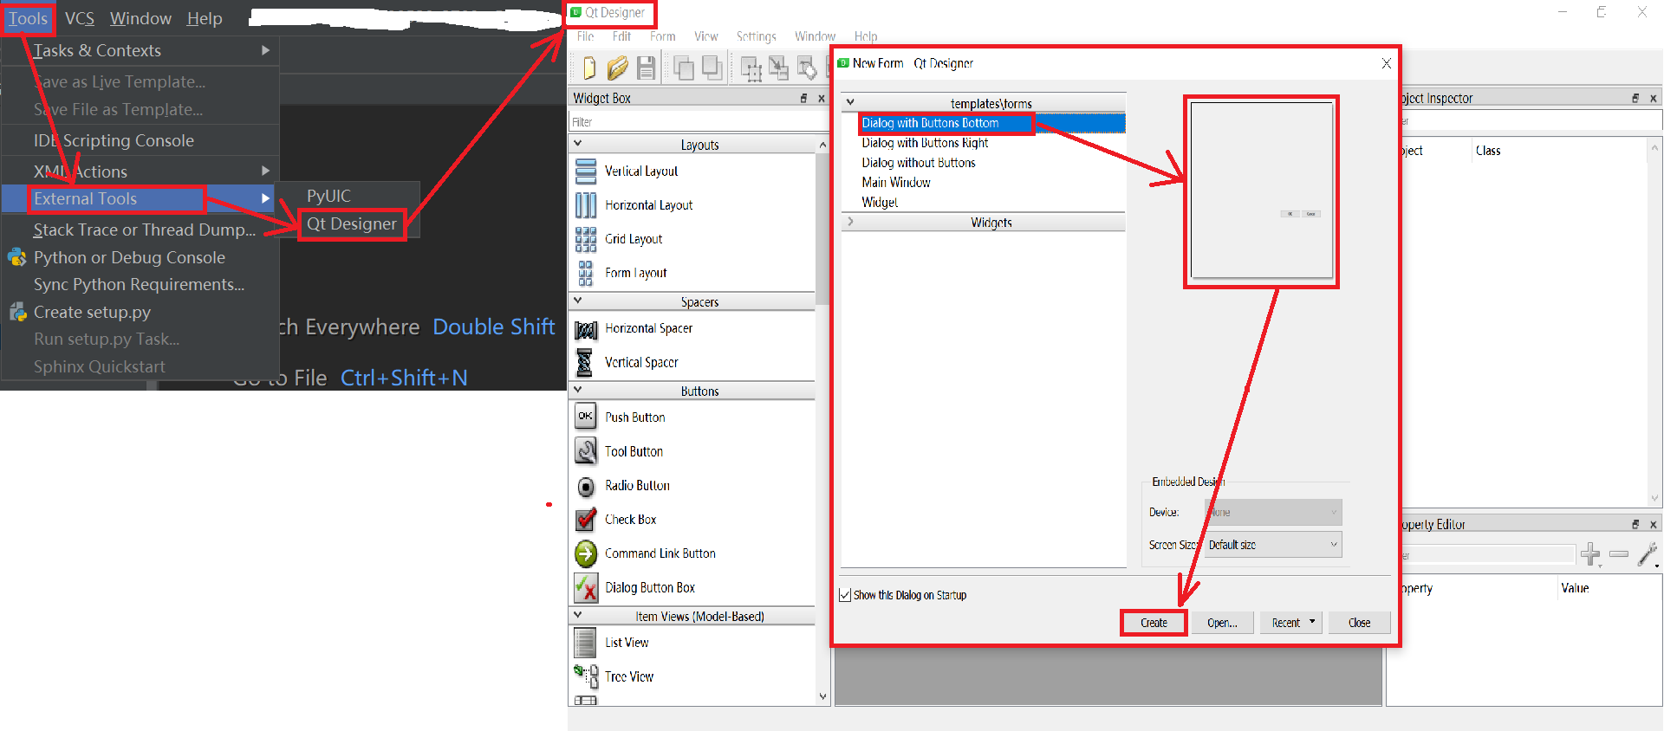Select the Edit Signals/Slots mode icon
Screen dimensions: 1664x731
pos(779,68)
